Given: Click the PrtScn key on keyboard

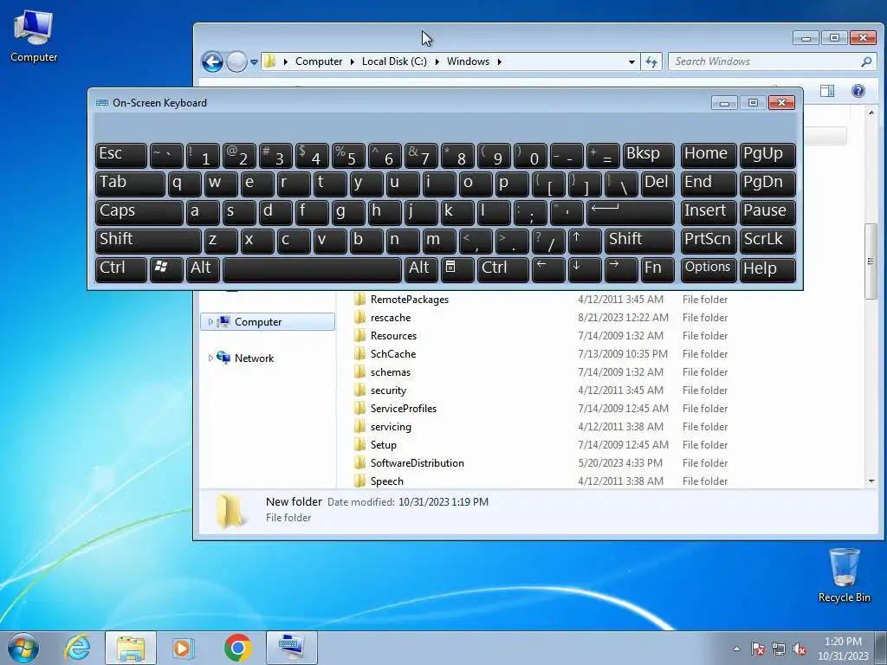Looking at the screenshot, I should click(709, 241).
